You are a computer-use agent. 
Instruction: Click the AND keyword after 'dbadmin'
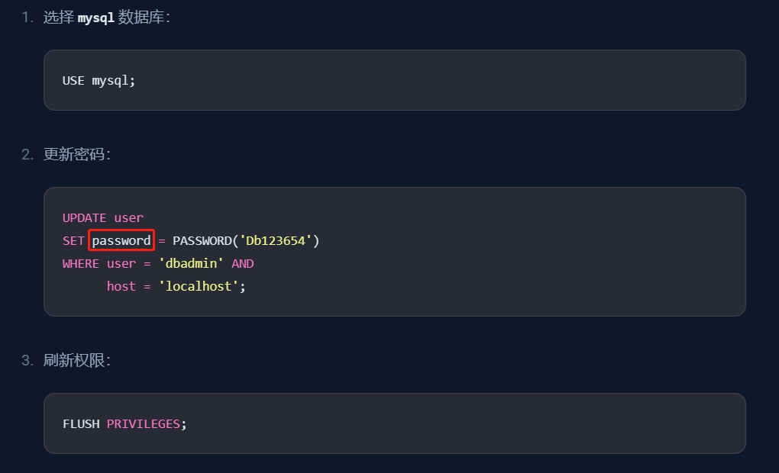[x=242, y=264]
